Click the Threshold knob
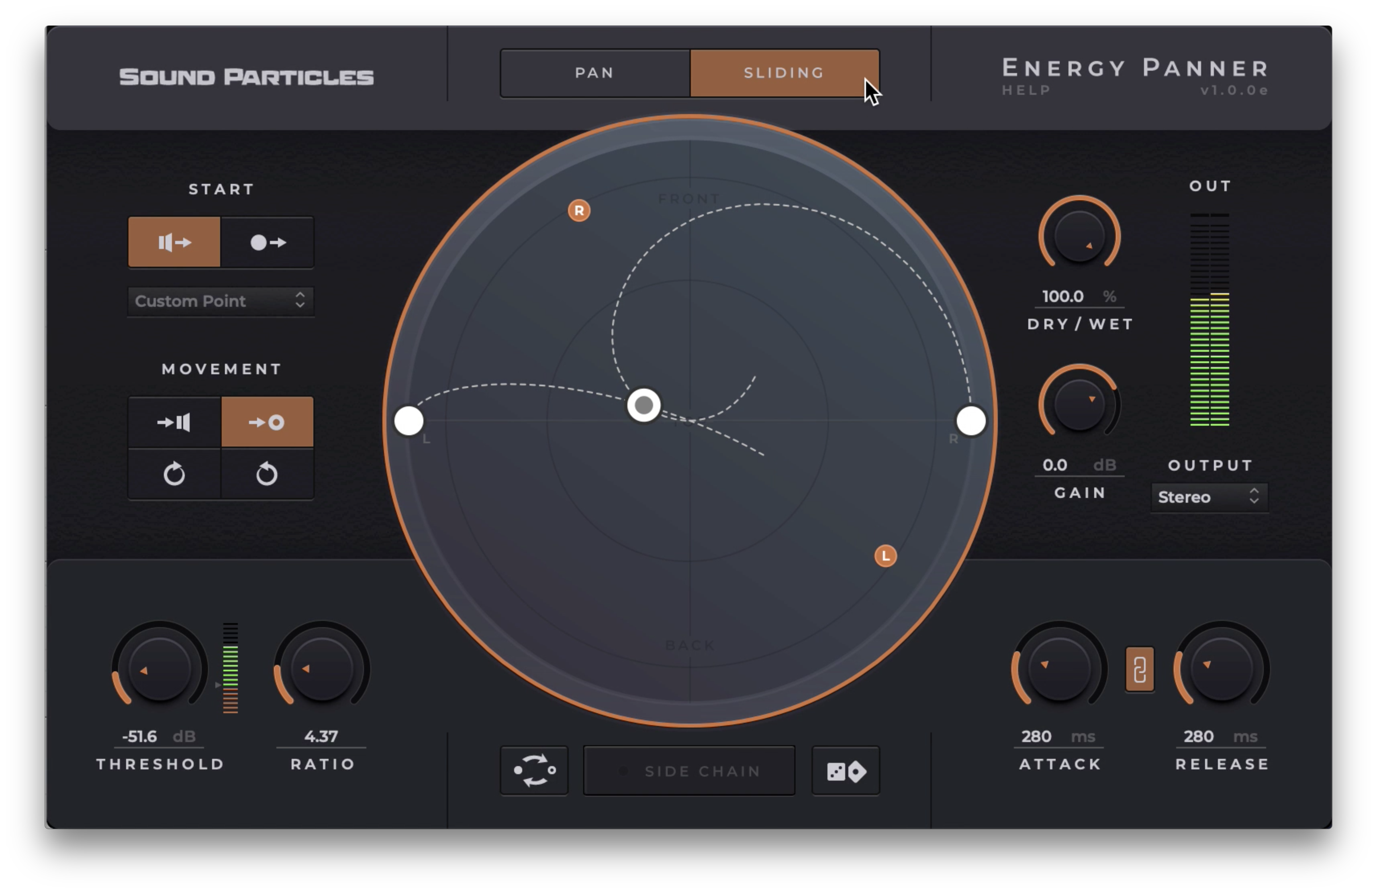 160,670
